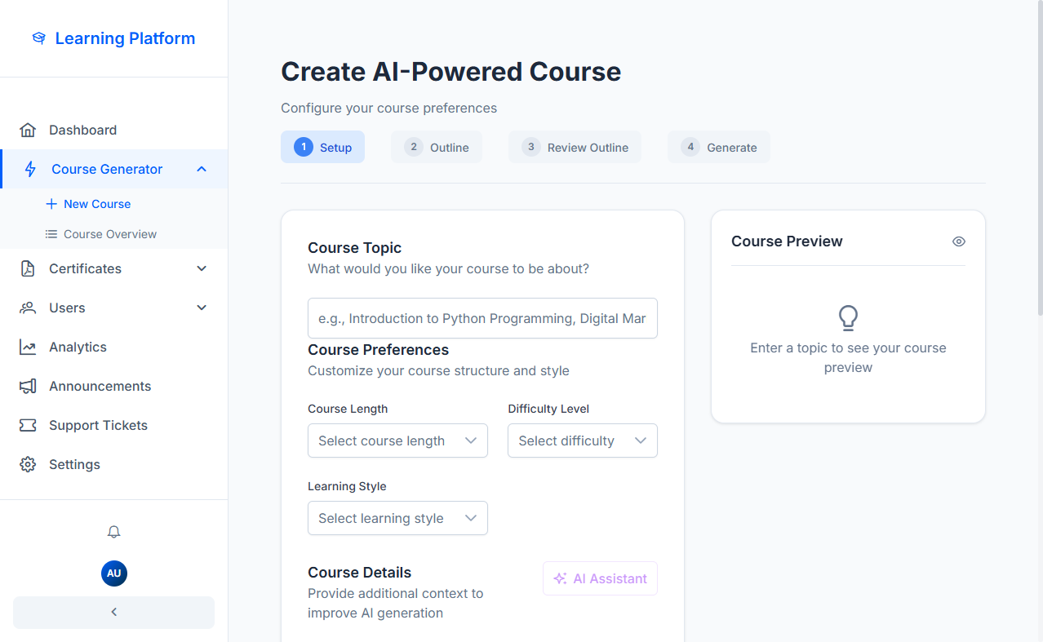Open the Course Length dropdown
Screen dimensions: 1043x642
point(397,441)
